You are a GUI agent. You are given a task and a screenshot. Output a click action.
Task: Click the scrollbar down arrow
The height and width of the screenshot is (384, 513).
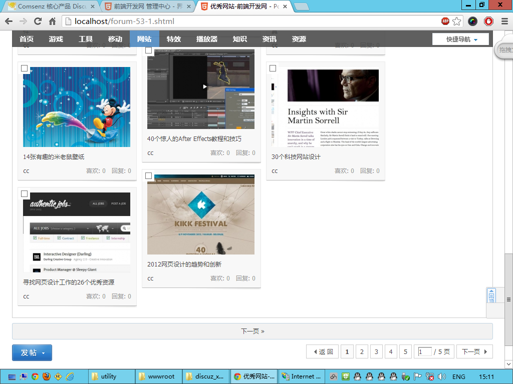(509, 363)
